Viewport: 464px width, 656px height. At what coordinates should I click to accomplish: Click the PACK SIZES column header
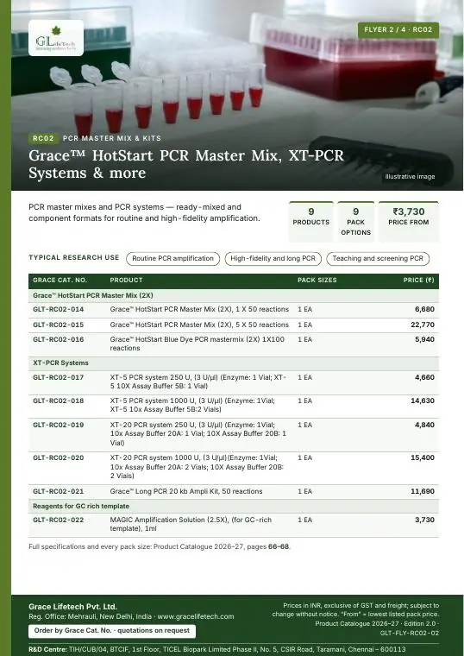(317, 281)
